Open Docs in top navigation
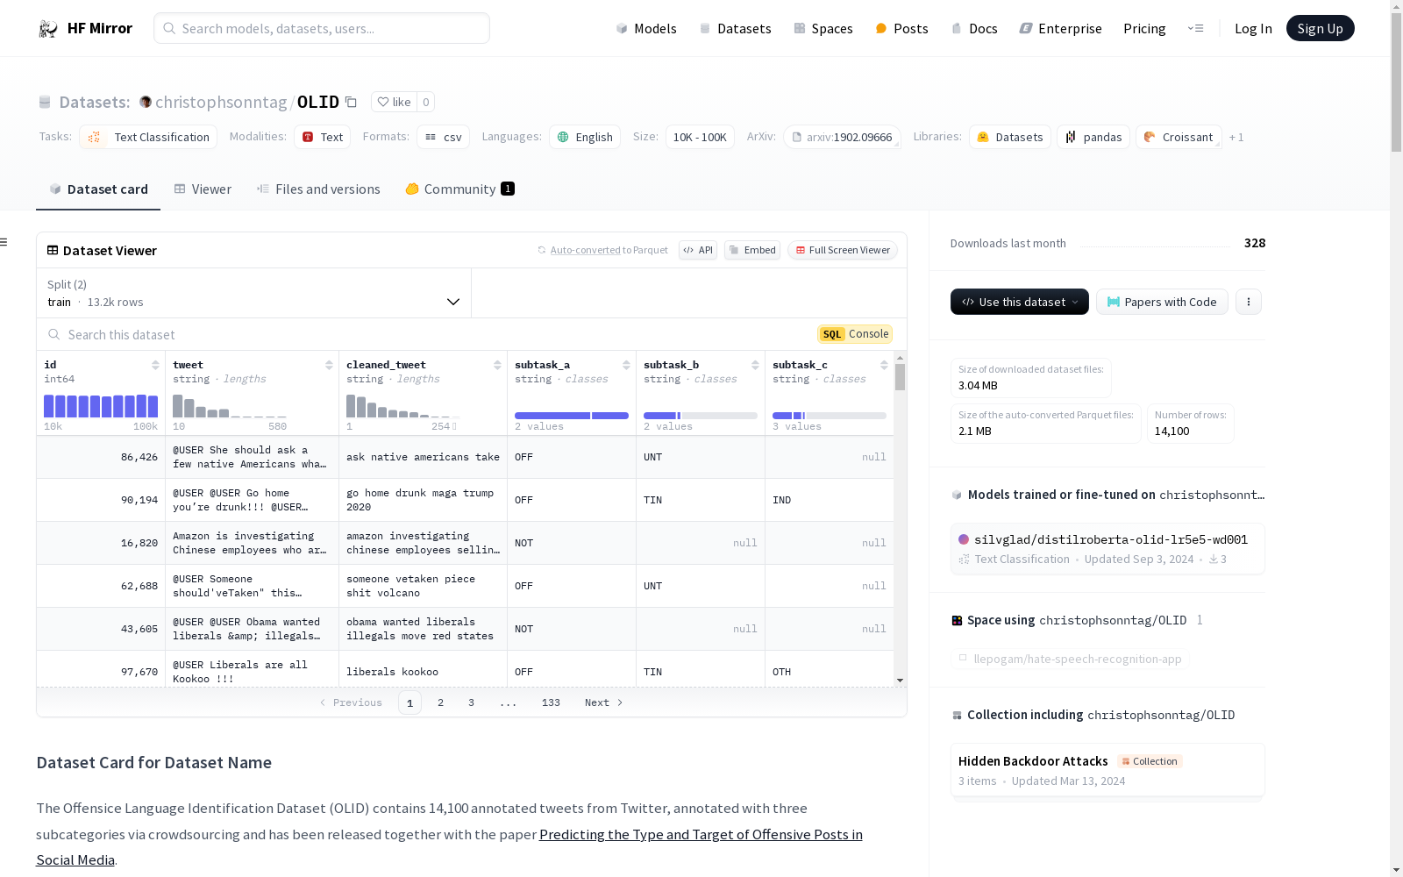The width and height of the screenshot is (1403, 877). (974, 28)
